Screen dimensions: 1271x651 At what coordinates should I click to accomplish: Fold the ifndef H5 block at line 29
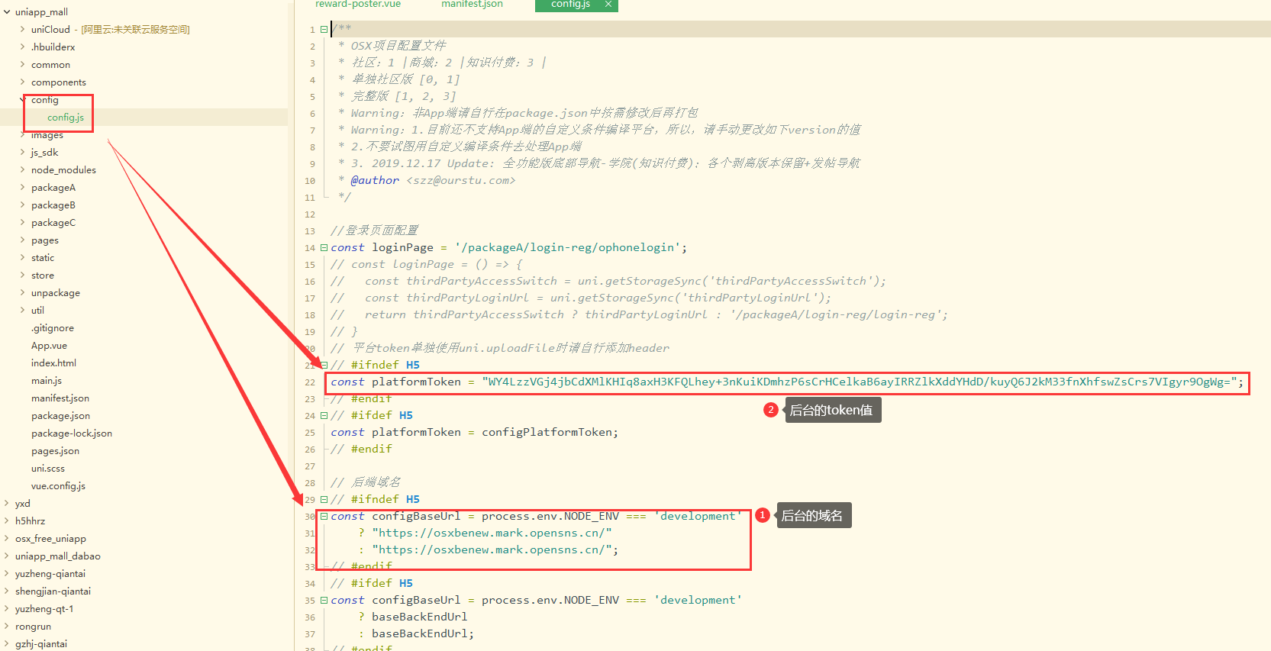click(x=324, y=500)
